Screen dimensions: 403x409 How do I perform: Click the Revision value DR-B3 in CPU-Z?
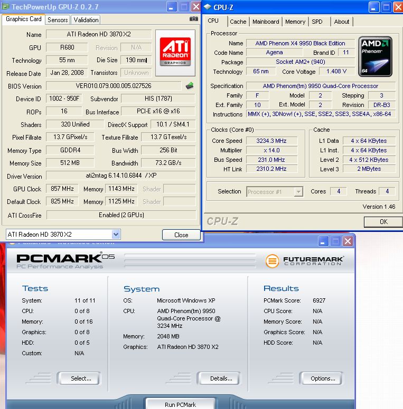pyautogui.click(x=381, y=105)
